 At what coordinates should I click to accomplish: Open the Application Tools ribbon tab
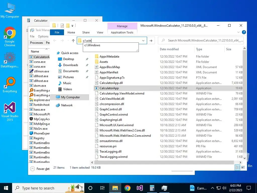coord(122,32)
